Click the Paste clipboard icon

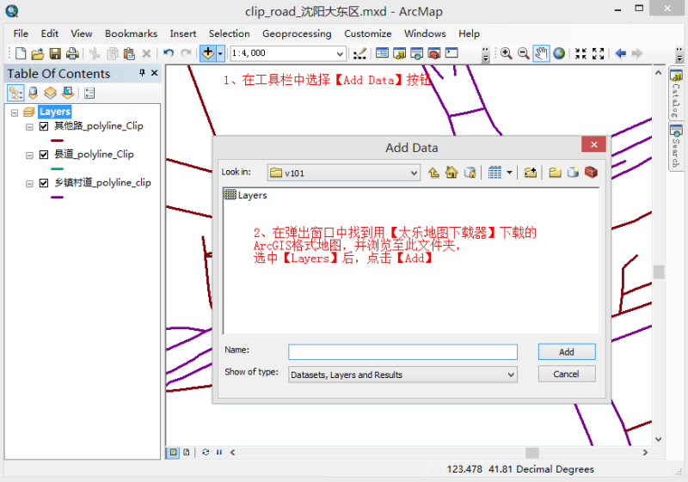click(129, 53)
